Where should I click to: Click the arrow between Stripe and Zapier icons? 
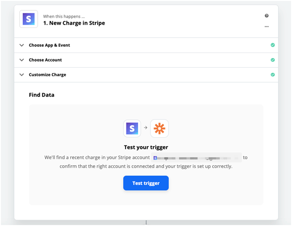click(x=146, y=128)
